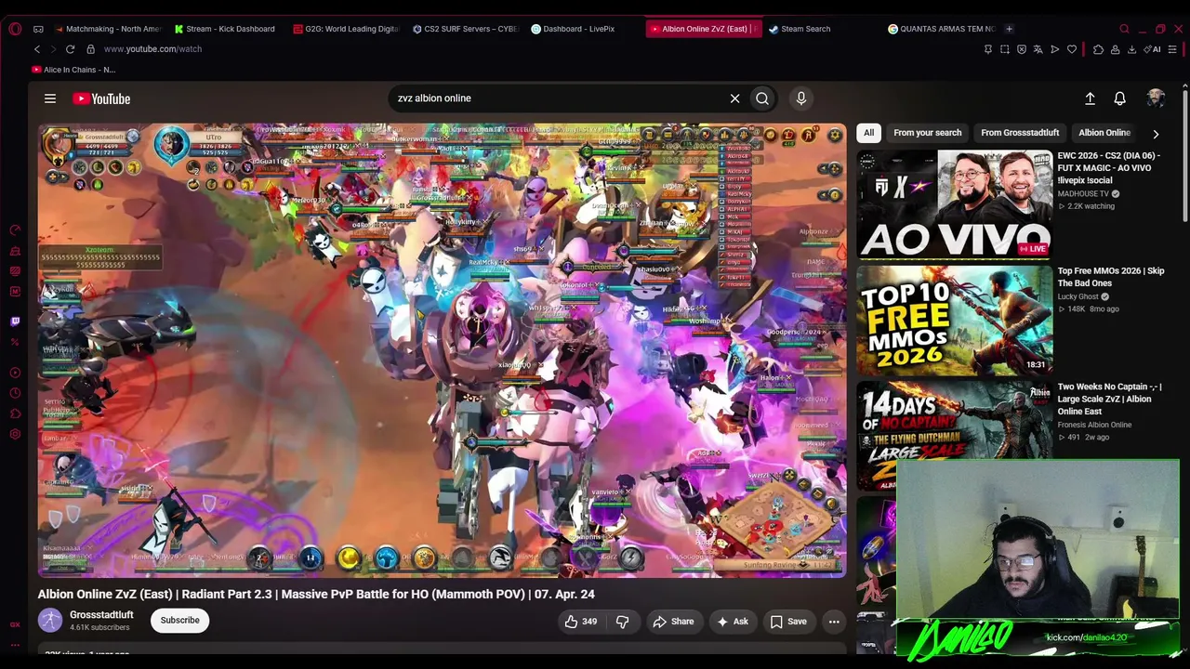The height and width of the screenshot is (669, 1190).
Task: Open the YouTube notifications bell
Action: 1120,98
